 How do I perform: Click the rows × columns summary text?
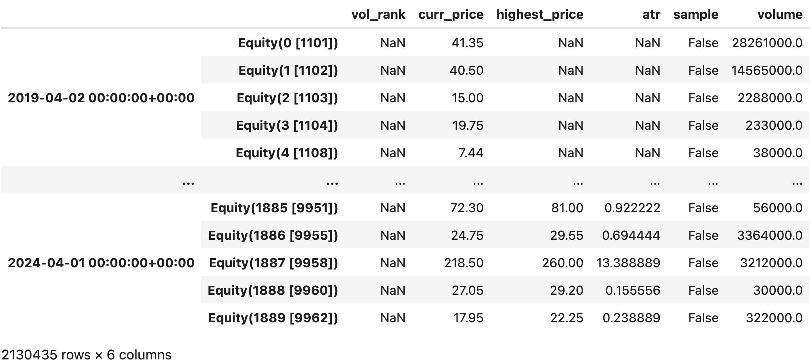[x=87, y=355]
